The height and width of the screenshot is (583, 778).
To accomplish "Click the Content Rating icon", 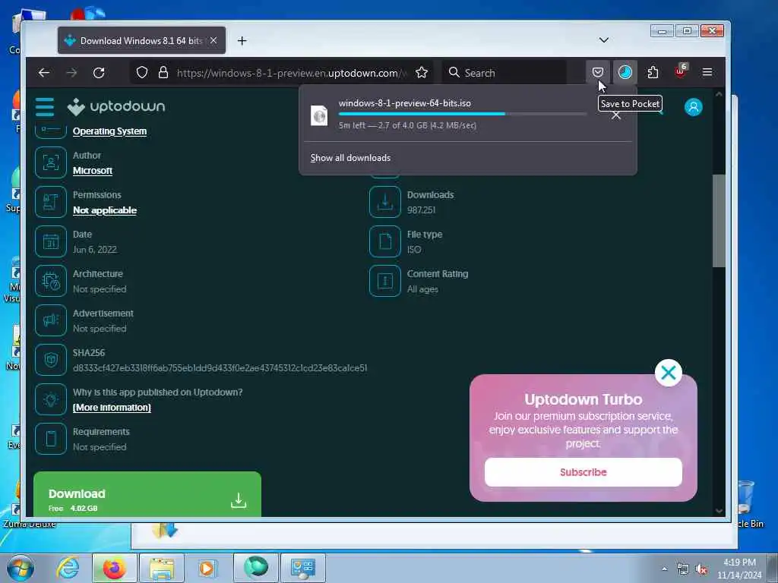I will click(x=385, y=281).
